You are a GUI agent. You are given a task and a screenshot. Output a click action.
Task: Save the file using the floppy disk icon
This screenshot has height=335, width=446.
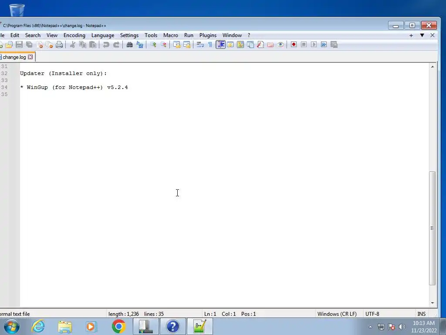[x=19, y=45]
